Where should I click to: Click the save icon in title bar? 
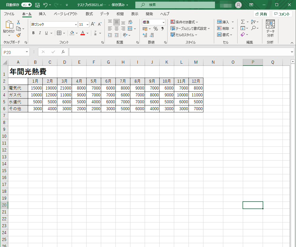click(x=37, y=5)
